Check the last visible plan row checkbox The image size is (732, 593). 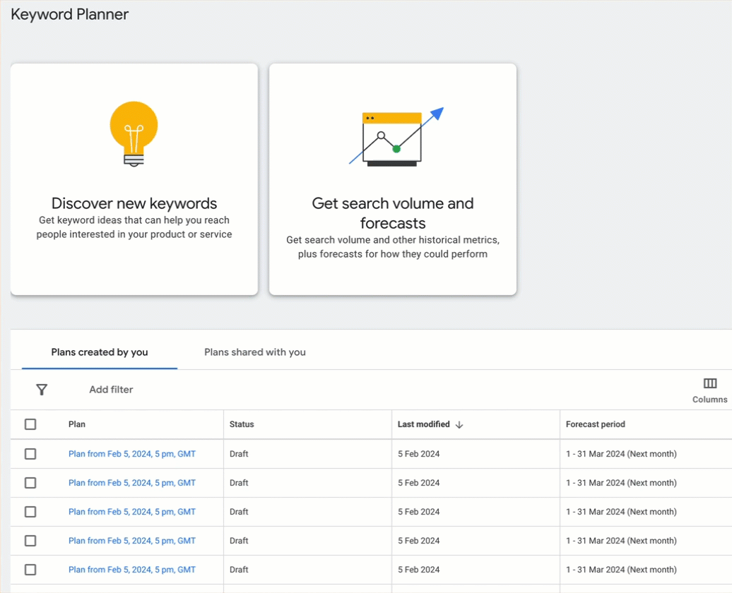click(30, 570)
